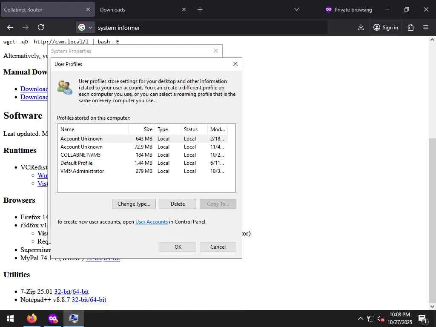Sort profiles by Name column header
Image resolution: width=436 pixels, height=327 pixels.
click(93, 129)
